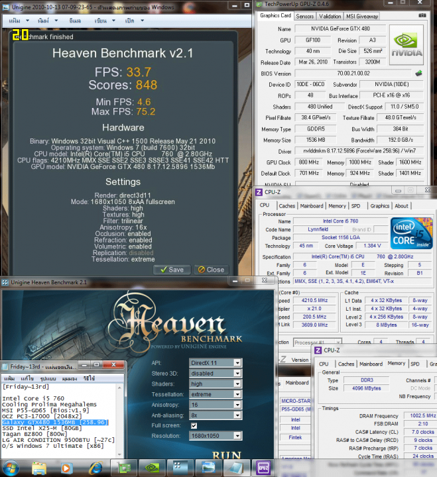Open the รูปแบบ menu in Notepad
This screenshot has width=437, height=477.
48,378
